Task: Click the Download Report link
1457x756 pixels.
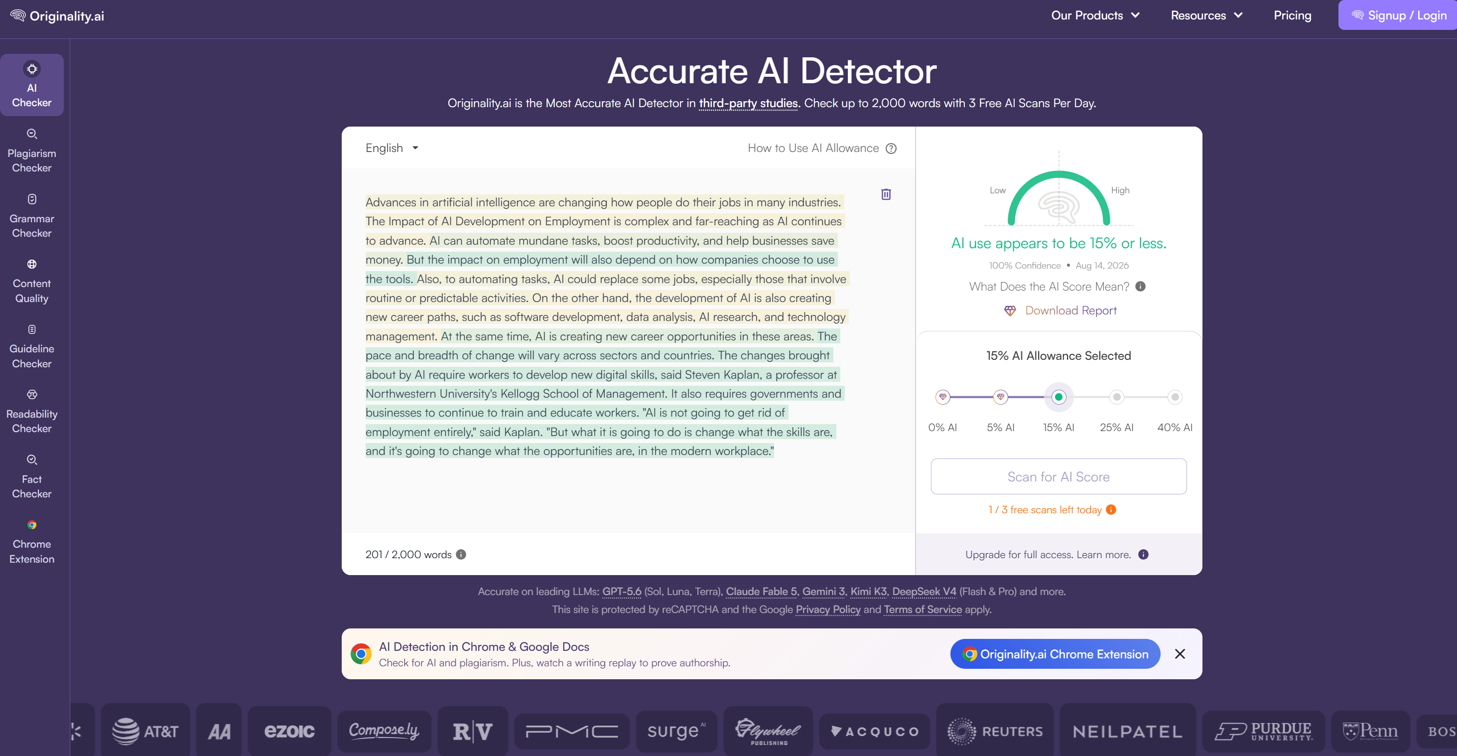Action: [x=1070, y=310]
